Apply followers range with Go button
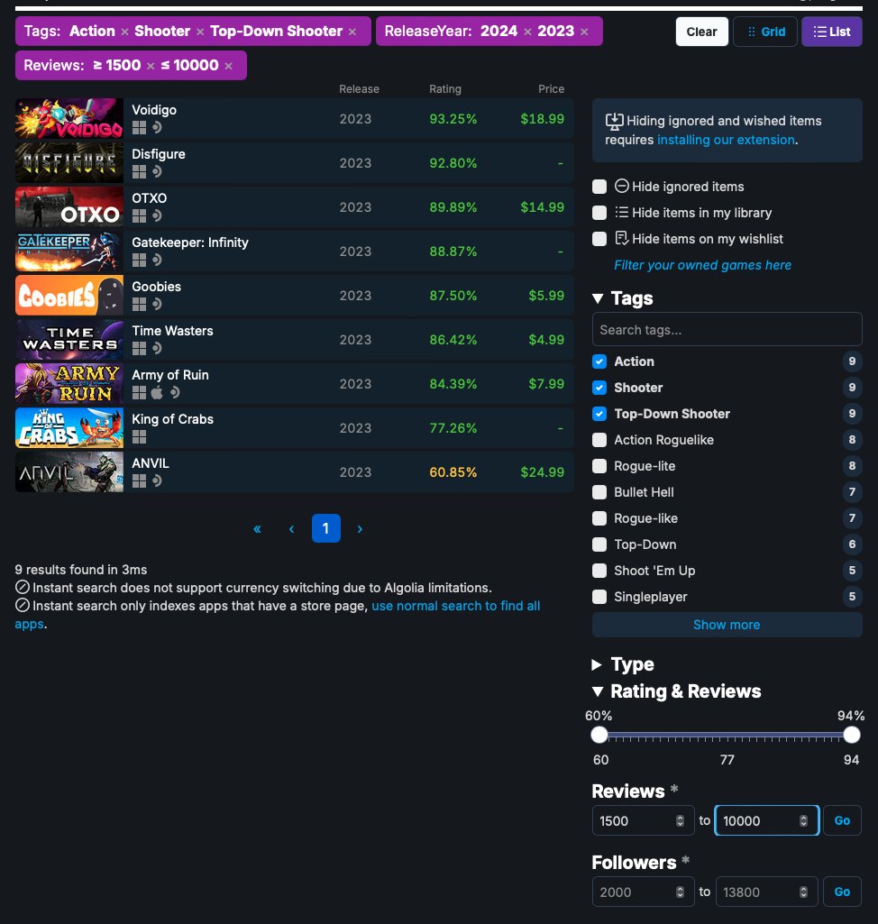The height and width of the screenshot is (924, 878). click(x=842, y=892)
